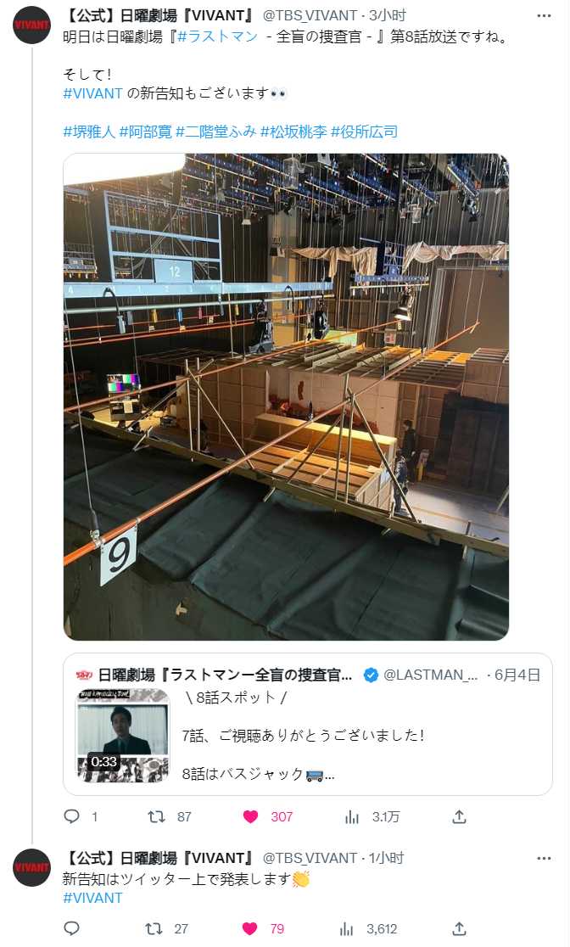Screen dimensions: 570x947
Task: Open the #ラストマン hashtag link
Action: [218, 36]
